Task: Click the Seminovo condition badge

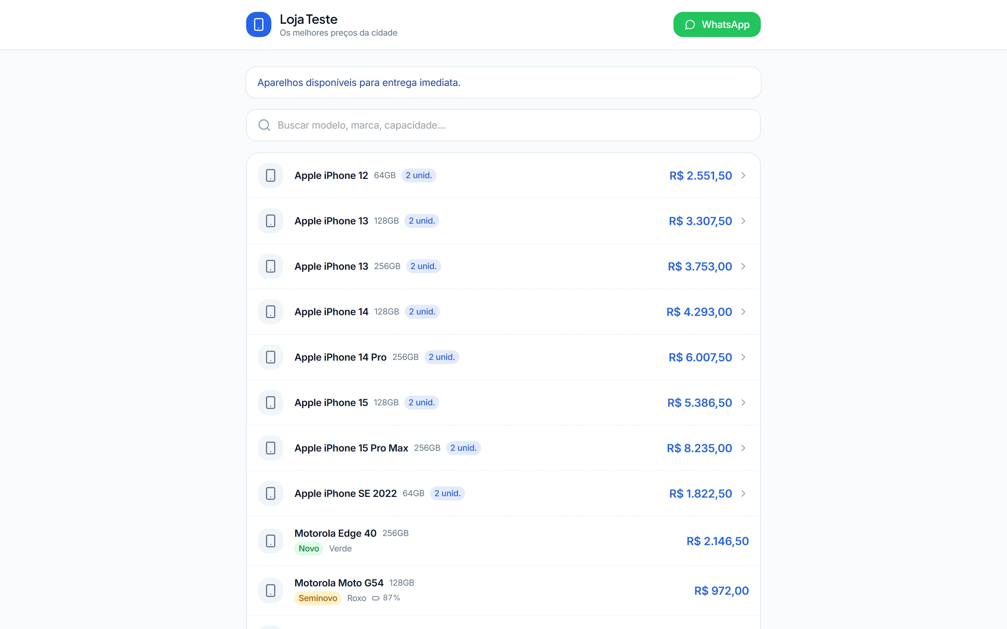Action: (x=318, y=598)
